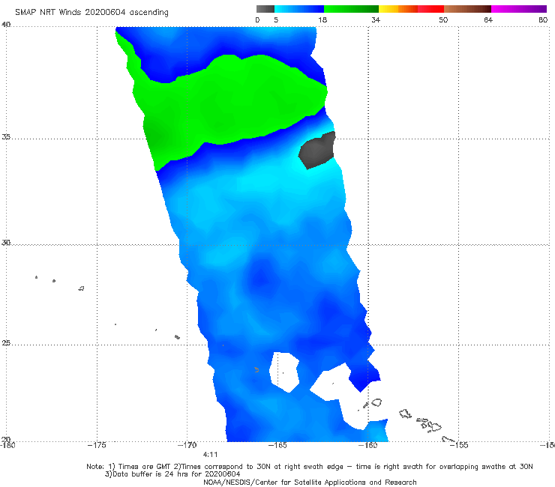Click the dark gray low-wind patch on map
555x487 pixels.
pyautogui.click(x=317, y=150)
